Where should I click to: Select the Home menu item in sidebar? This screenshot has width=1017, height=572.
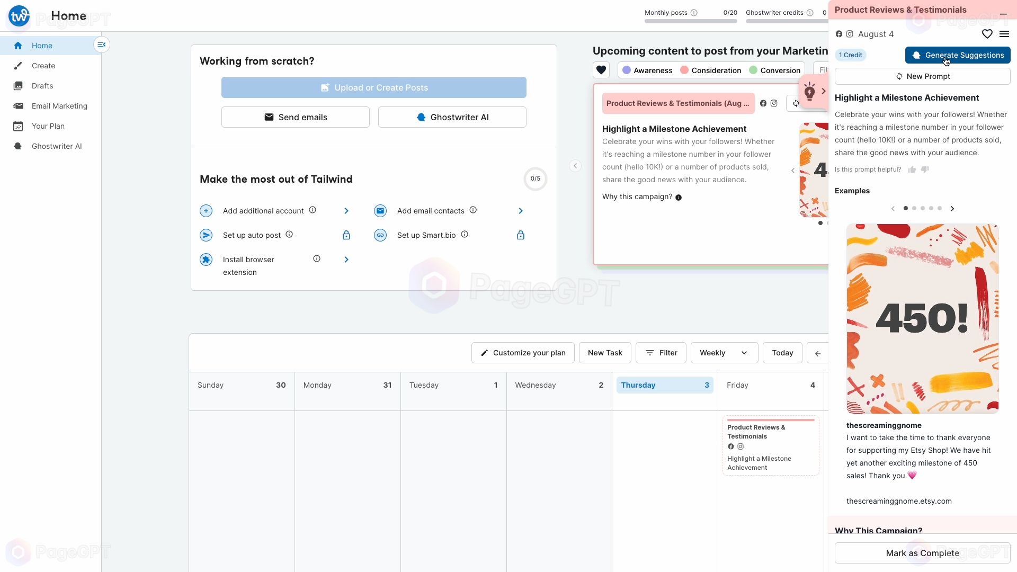(41, 44)
